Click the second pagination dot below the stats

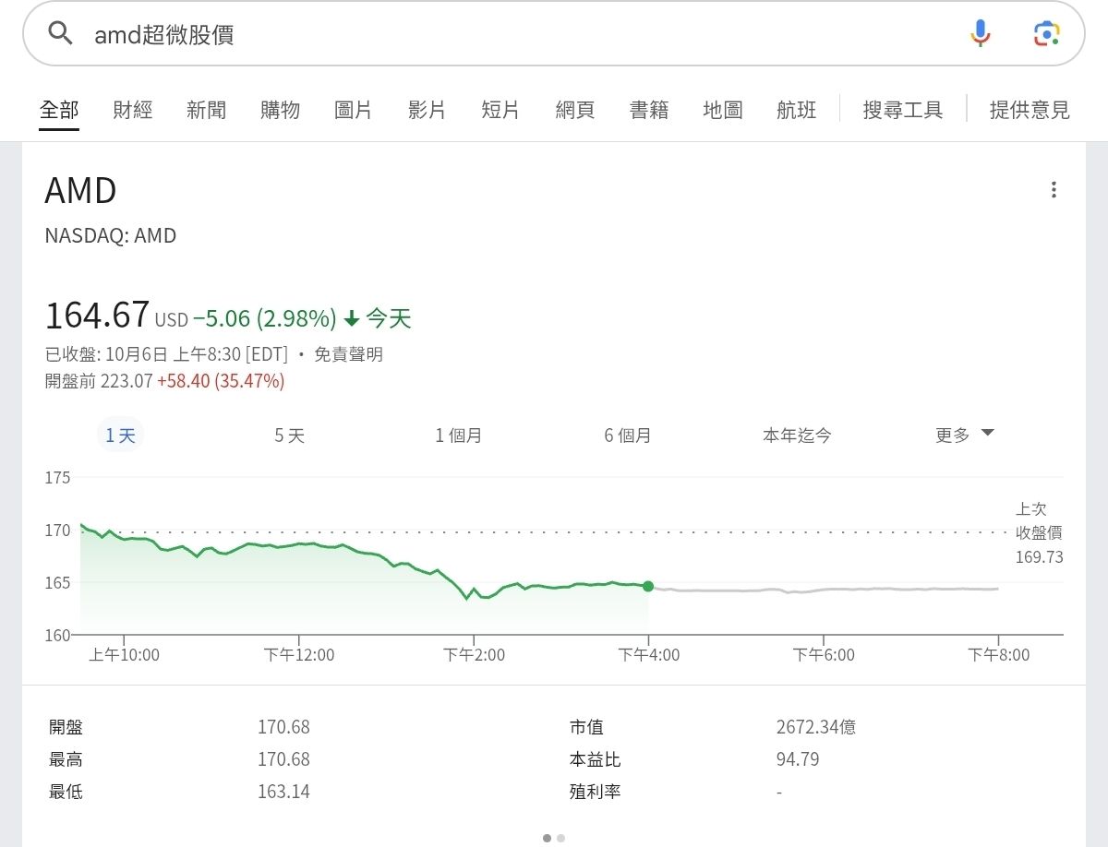(560, 839)
